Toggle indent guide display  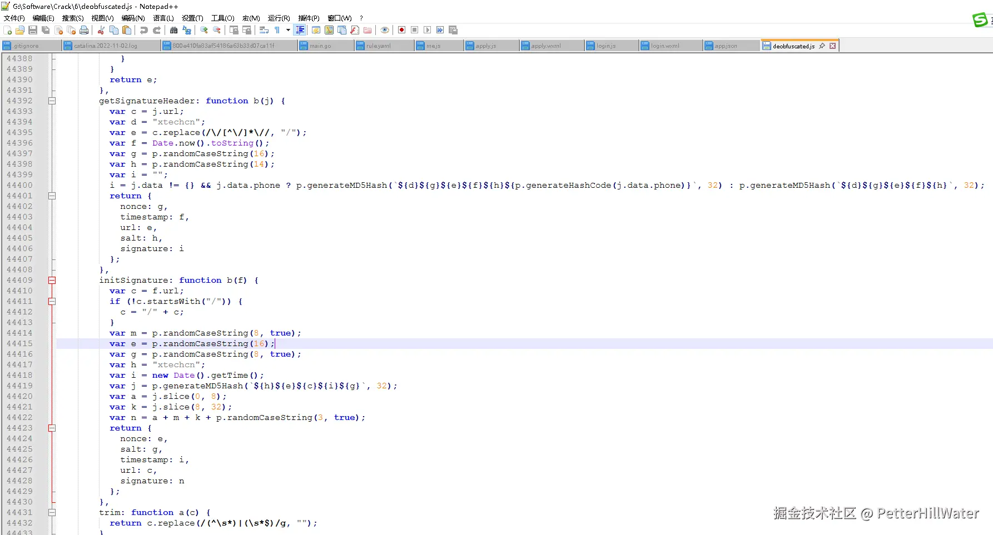click(x=300, y=30)
